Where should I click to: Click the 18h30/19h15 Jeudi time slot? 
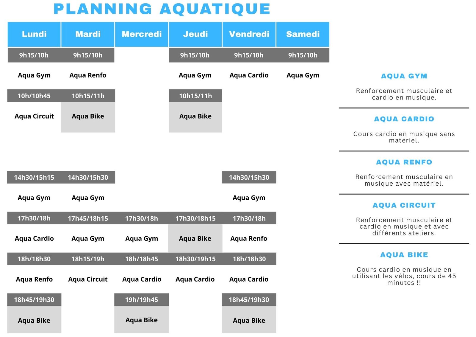195,259
